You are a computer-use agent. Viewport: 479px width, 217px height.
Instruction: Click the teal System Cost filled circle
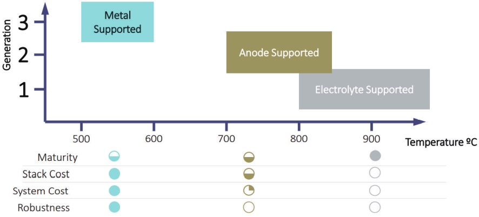(x=114, y=191)
